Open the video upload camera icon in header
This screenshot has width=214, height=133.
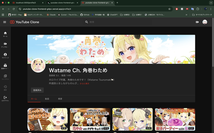(x=197, y=22)
